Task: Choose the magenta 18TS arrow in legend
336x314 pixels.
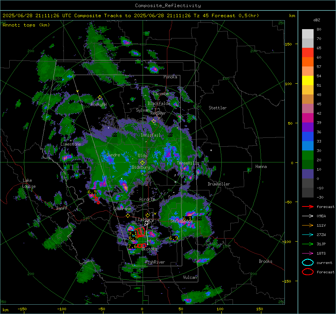Action: point(308,254)
